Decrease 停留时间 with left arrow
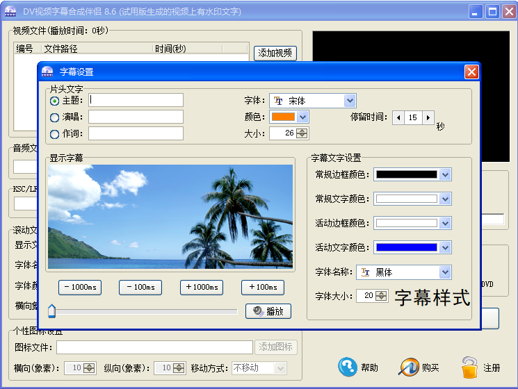518x389 pixels. click(x=398, y=117)
